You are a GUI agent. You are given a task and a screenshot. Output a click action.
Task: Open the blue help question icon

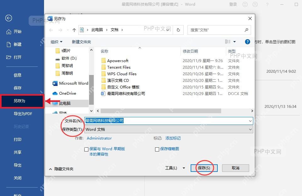coord(248,42)
